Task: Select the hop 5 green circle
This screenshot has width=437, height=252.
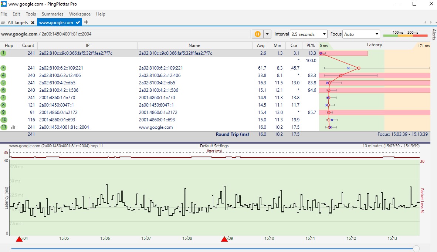Action: point(3,83)
